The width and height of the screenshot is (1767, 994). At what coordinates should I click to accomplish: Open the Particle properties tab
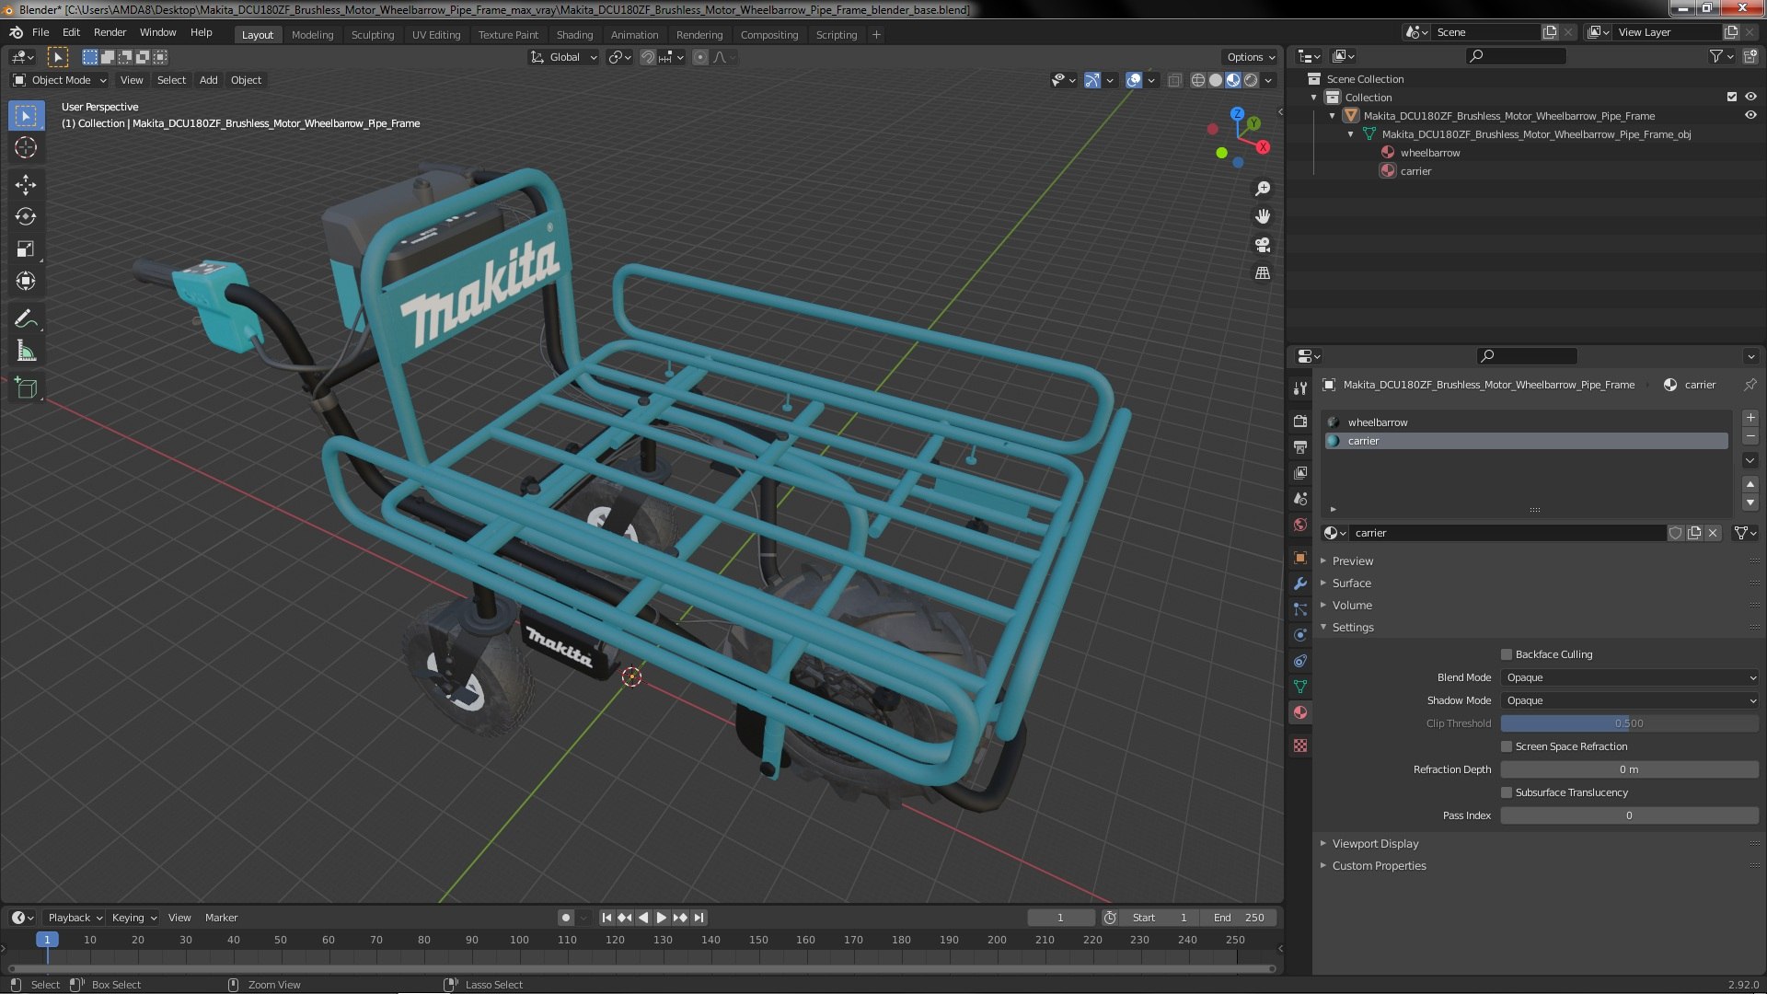point(1300,609)
